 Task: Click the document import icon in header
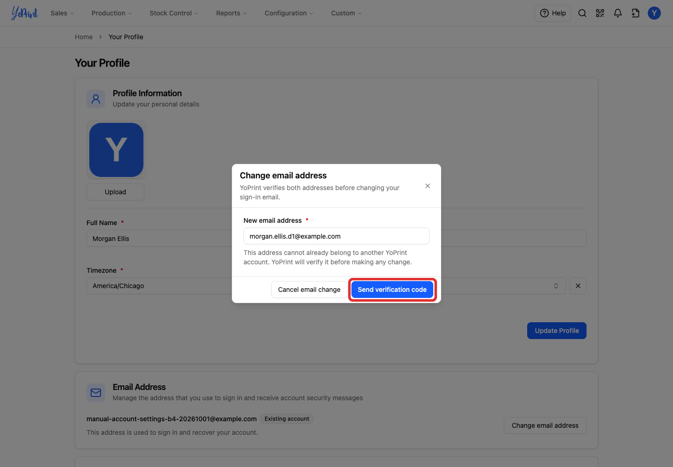(x=636, y=13)
